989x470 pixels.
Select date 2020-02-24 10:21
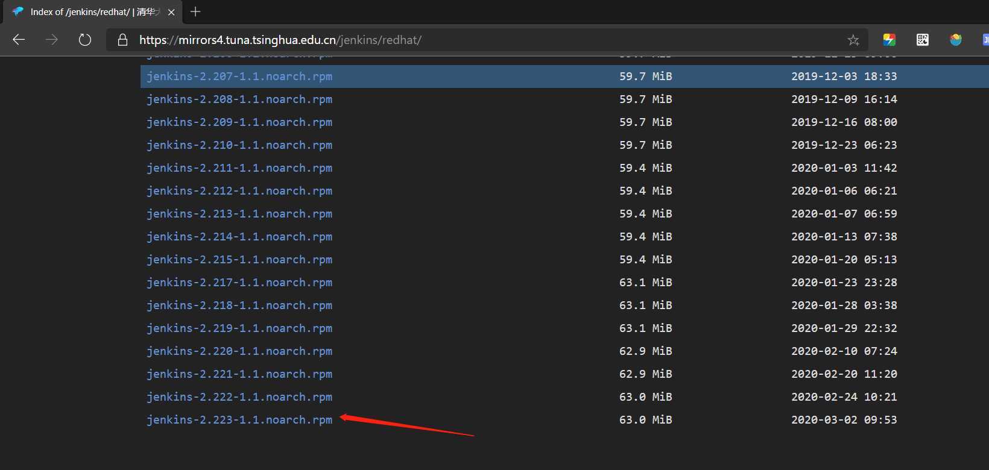pos(844,397)
